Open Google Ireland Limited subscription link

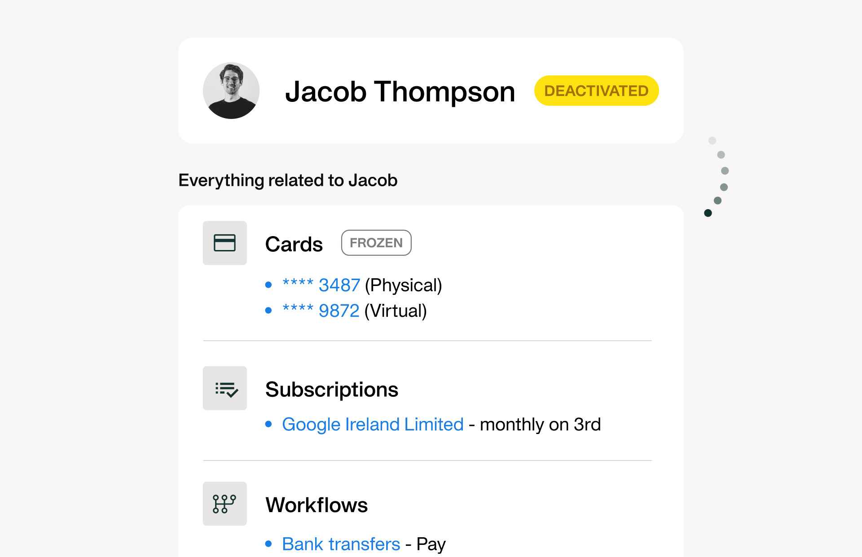pos(373,424)
